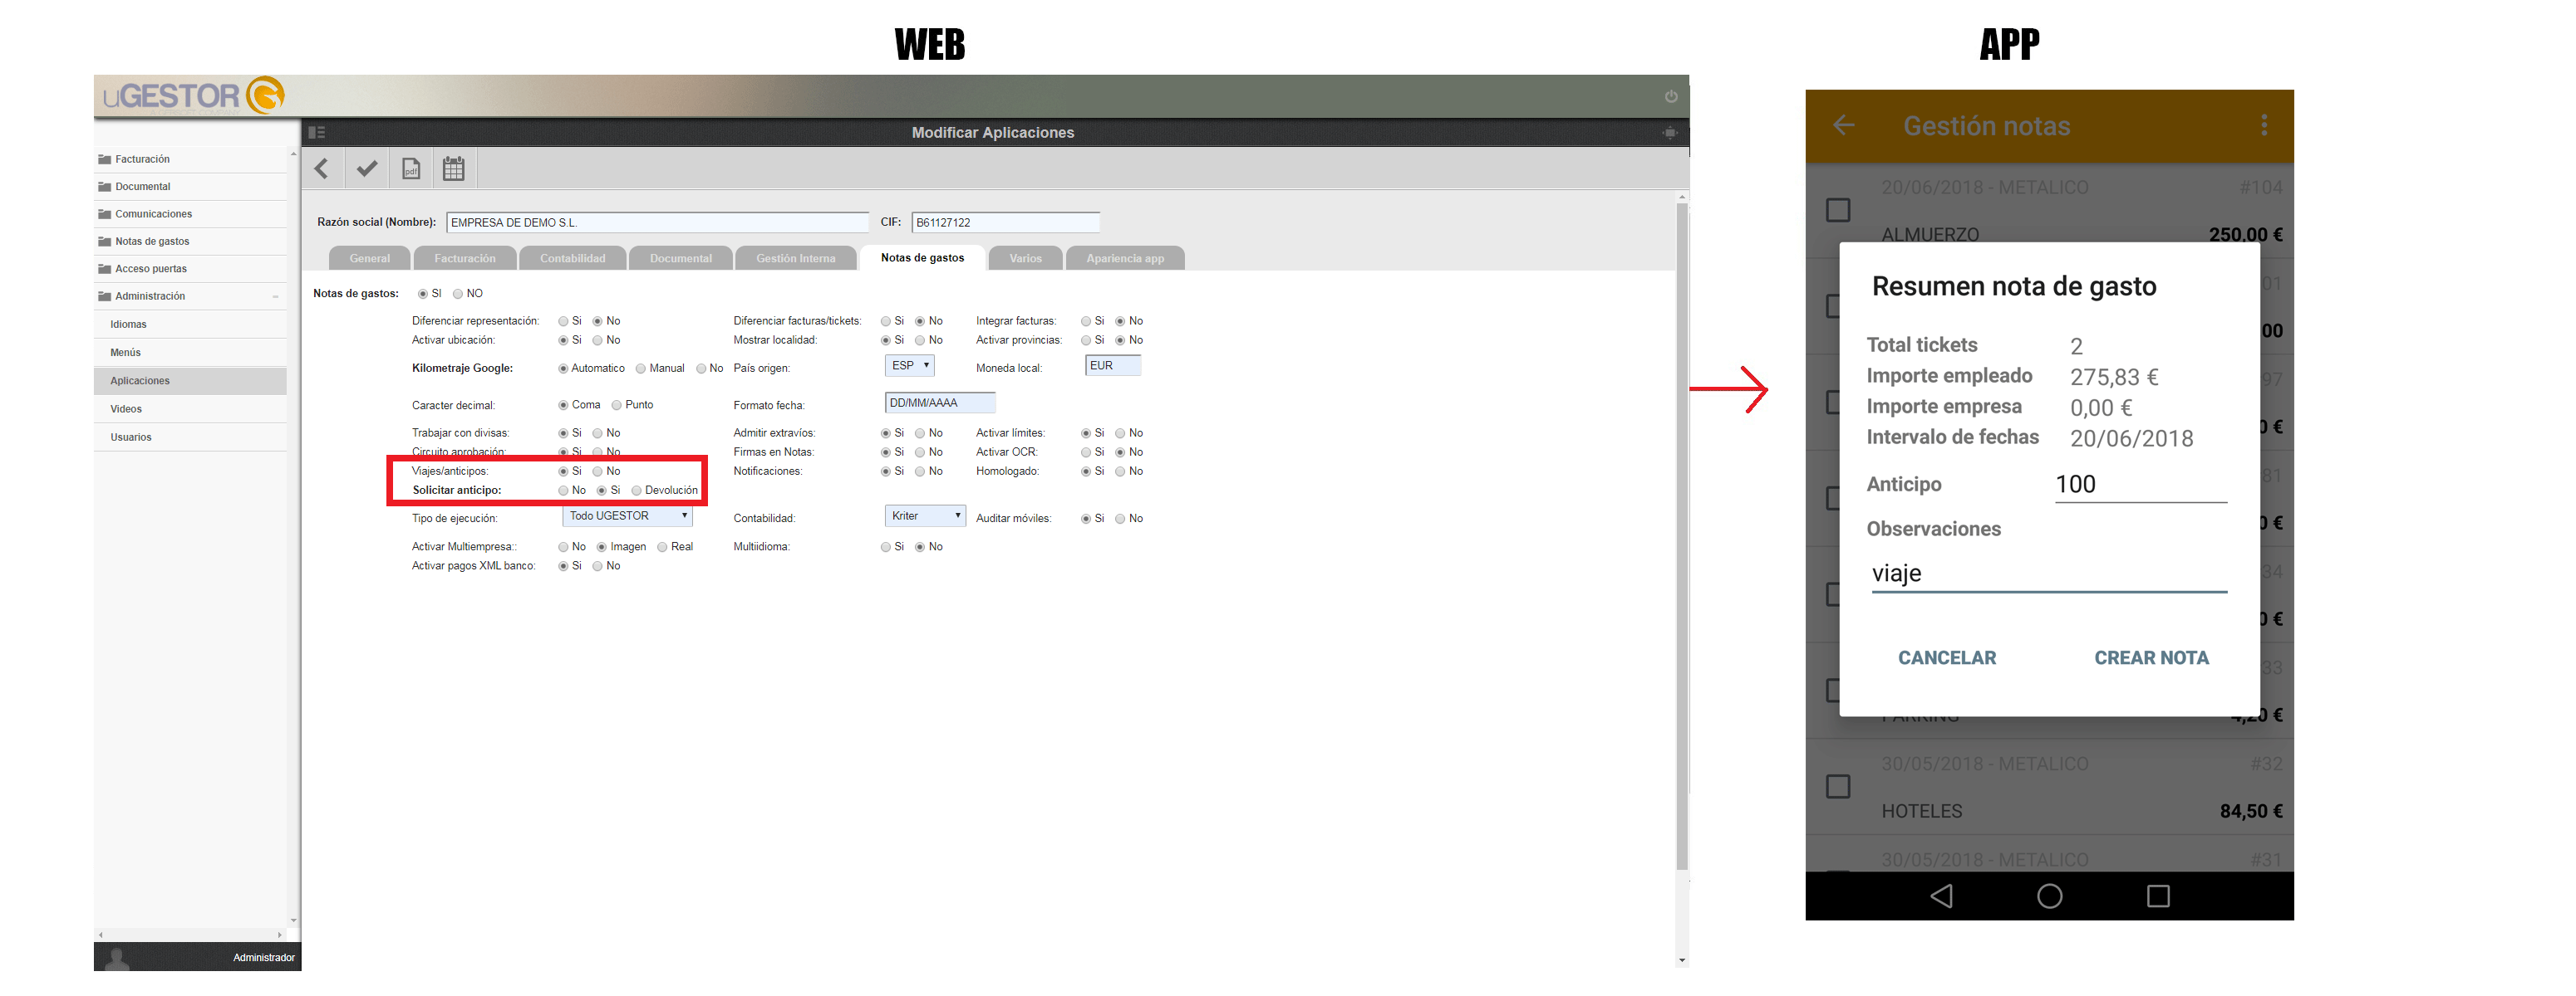Click the Formato fecha field
Image resolution: width=2576 pixels, height=996 pixels.
[940, 403]
